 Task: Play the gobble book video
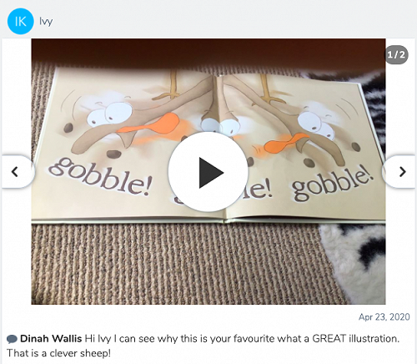(x=208, y=172)
